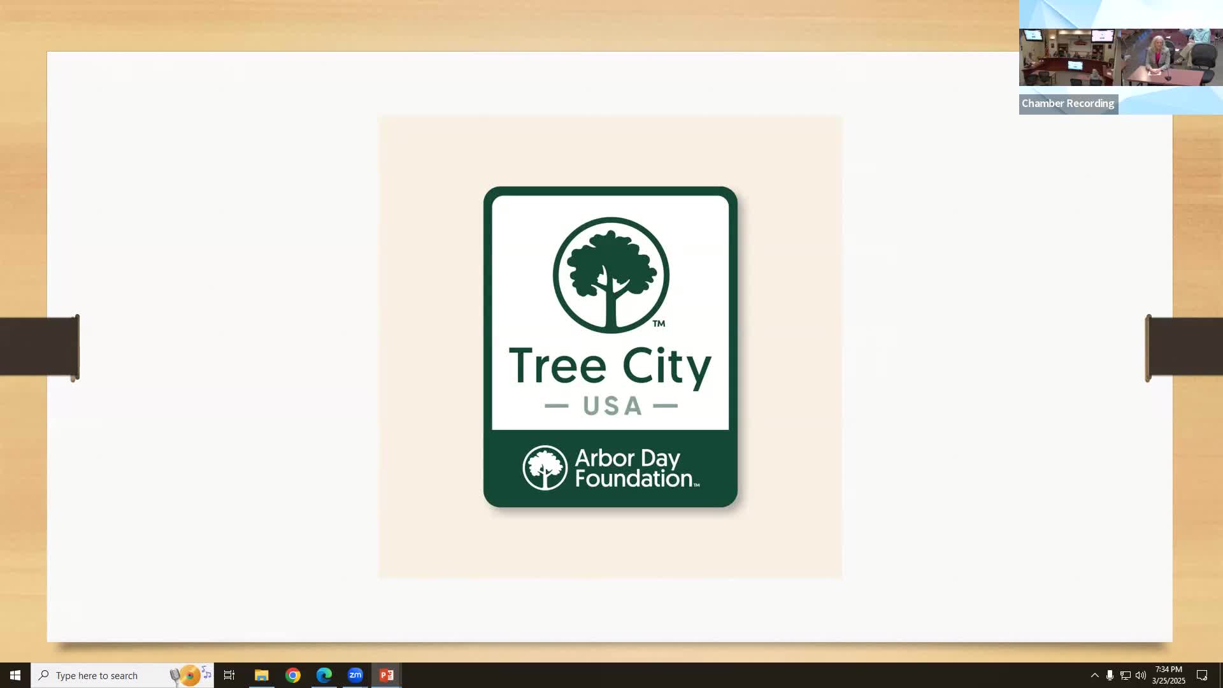Launch Google Chrome from the taskbar
Image resolution: width=1223 pixels, height=688 pixels.
click(293, 675)
